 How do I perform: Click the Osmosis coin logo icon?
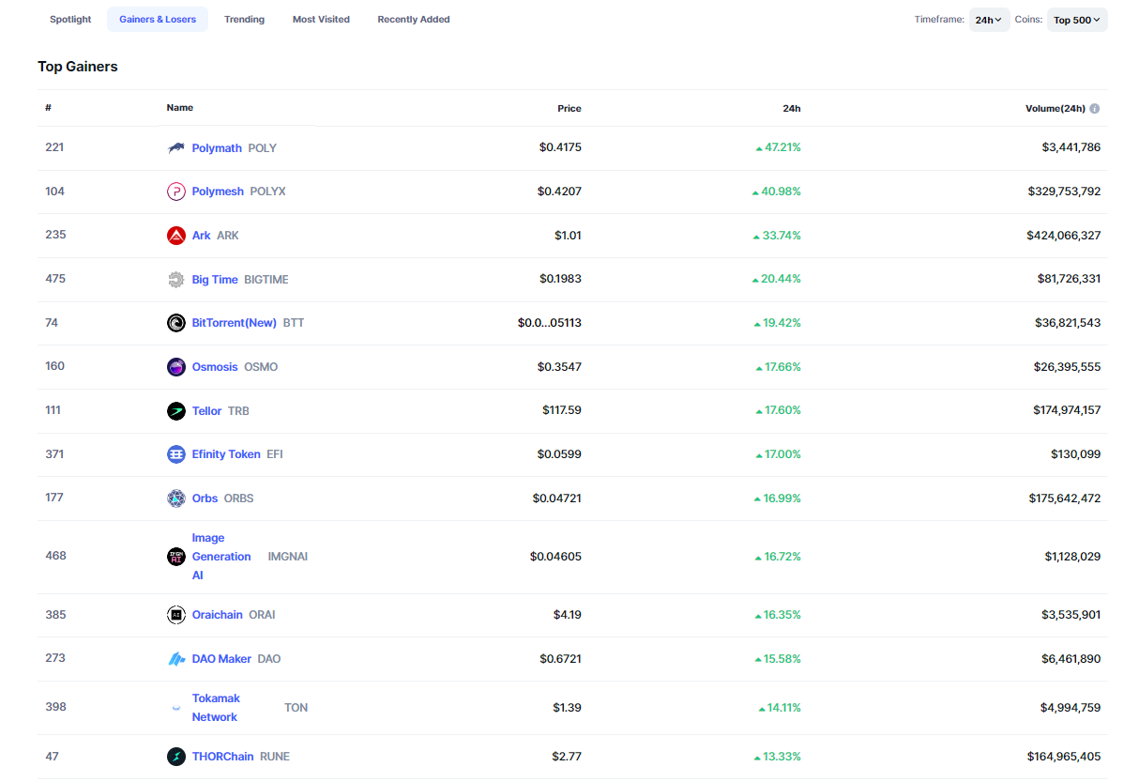(176, 367)
